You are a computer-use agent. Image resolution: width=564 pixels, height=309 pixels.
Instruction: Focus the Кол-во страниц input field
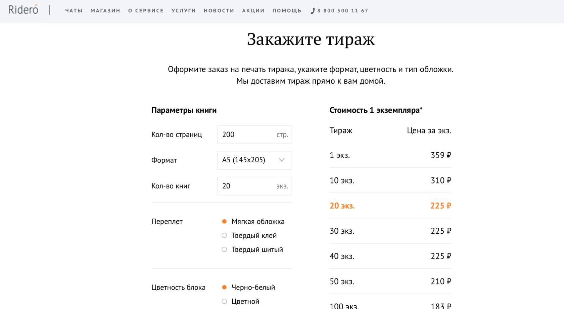254,135
